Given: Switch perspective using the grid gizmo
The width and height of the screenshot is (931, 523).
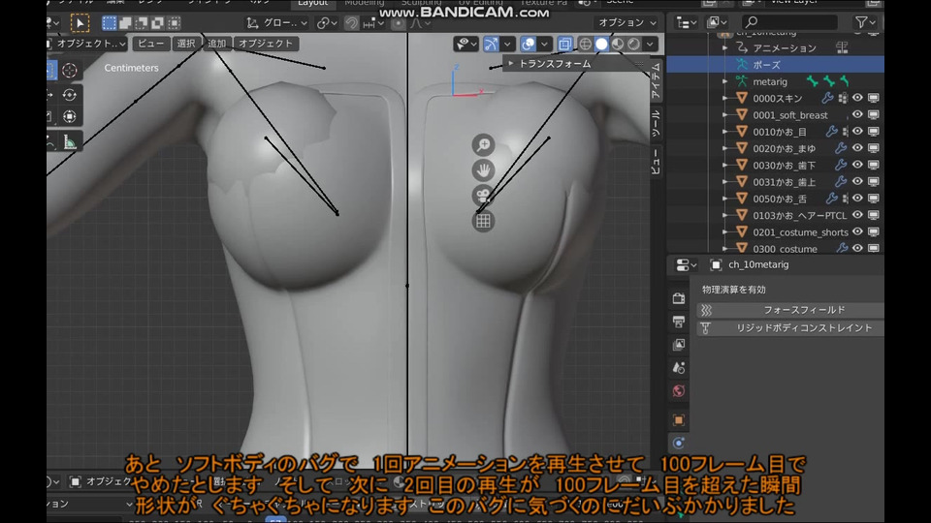Looking at the screenshot, I should click(x=483, y=221).
